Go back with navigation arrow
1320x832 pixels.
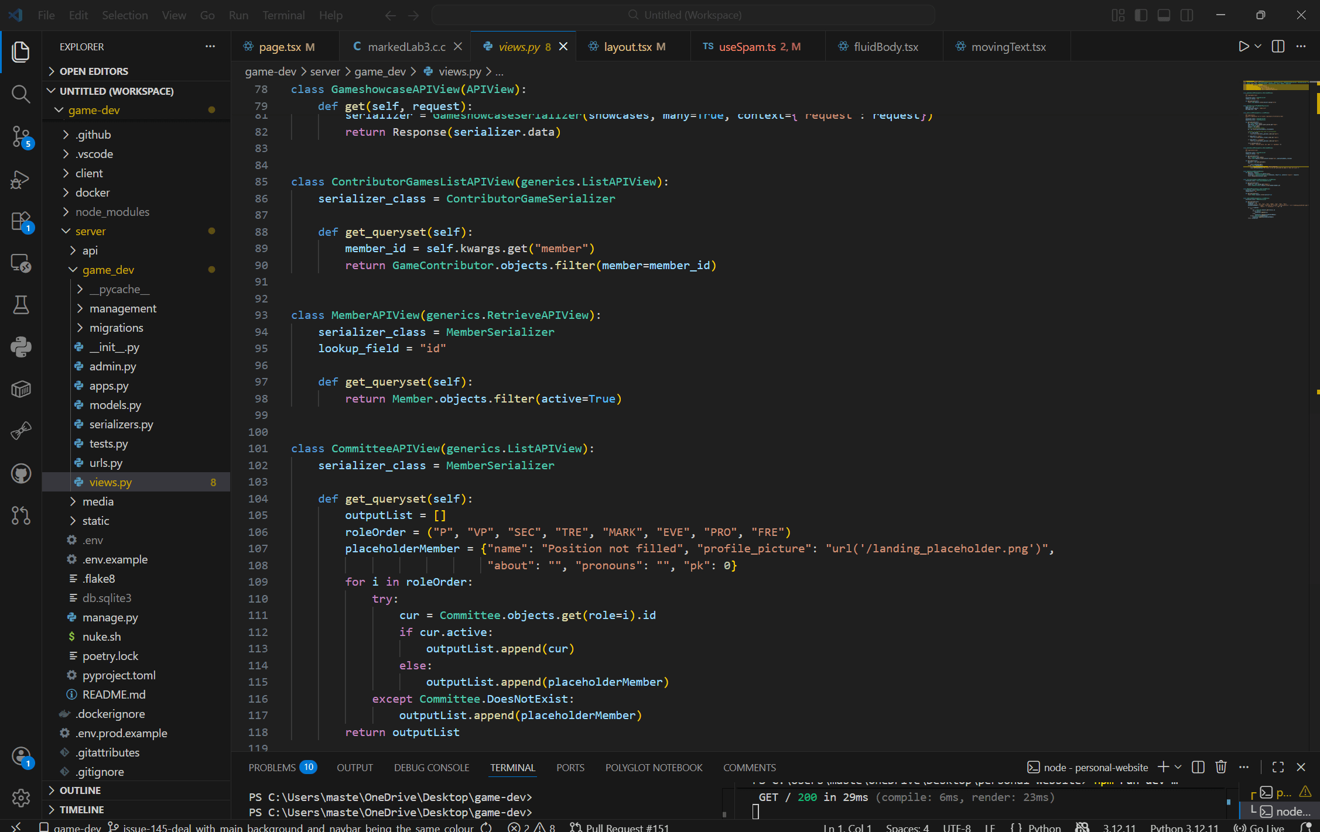[391, 15]
